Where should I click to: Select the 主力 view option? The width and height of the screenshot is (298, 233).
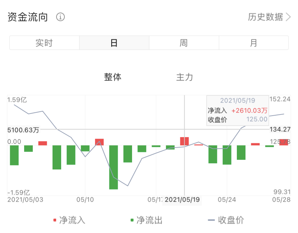(185, 77)
